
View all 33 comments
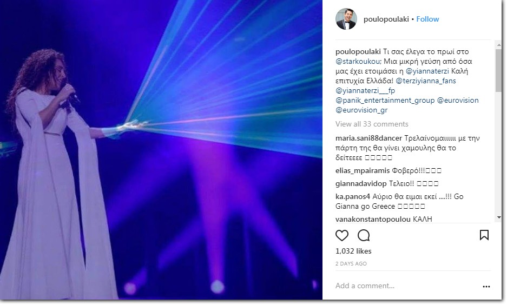[372, 124]
